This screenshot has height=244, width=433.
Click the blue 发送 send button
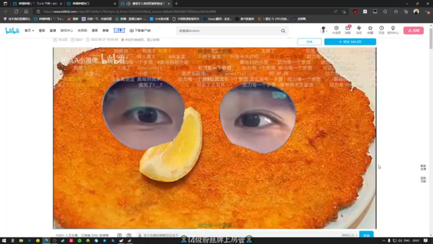tap(366, 235)
